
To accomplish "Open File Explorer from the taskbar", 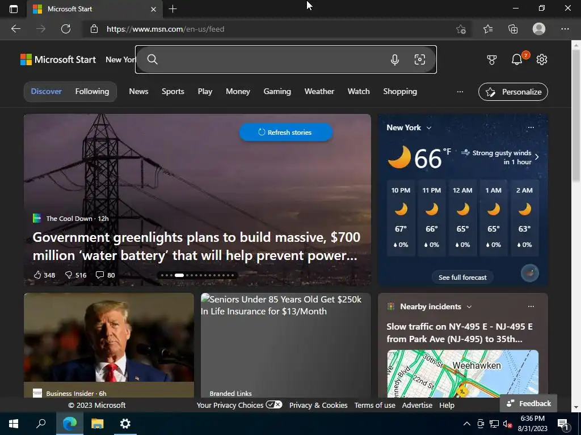I will click(98, 424).
